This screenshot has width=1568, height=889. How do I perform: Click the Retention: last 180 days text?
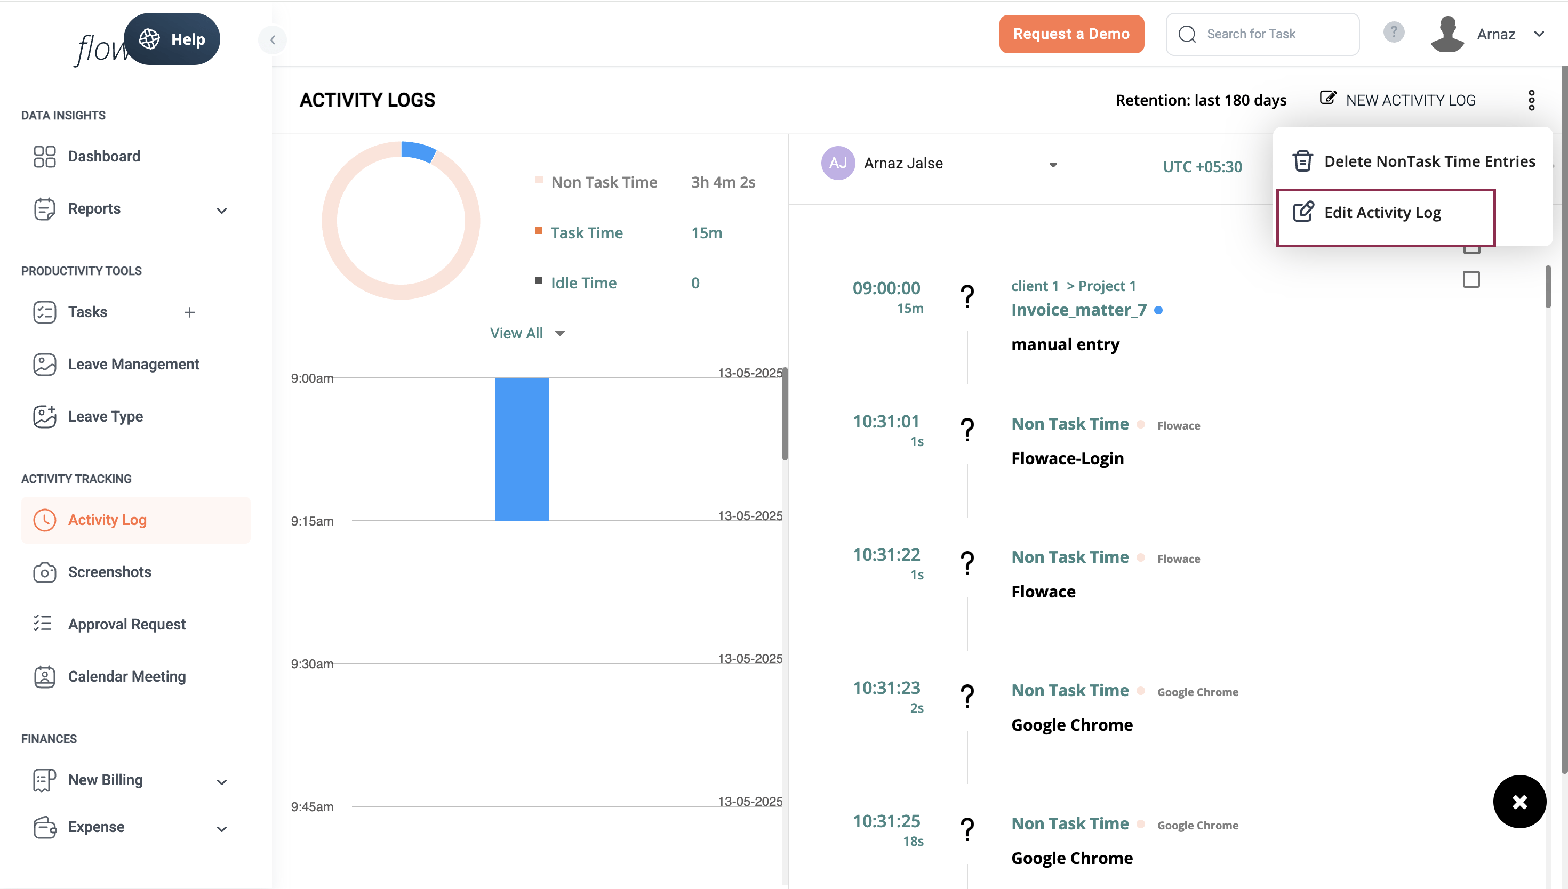coord(1201,100)
